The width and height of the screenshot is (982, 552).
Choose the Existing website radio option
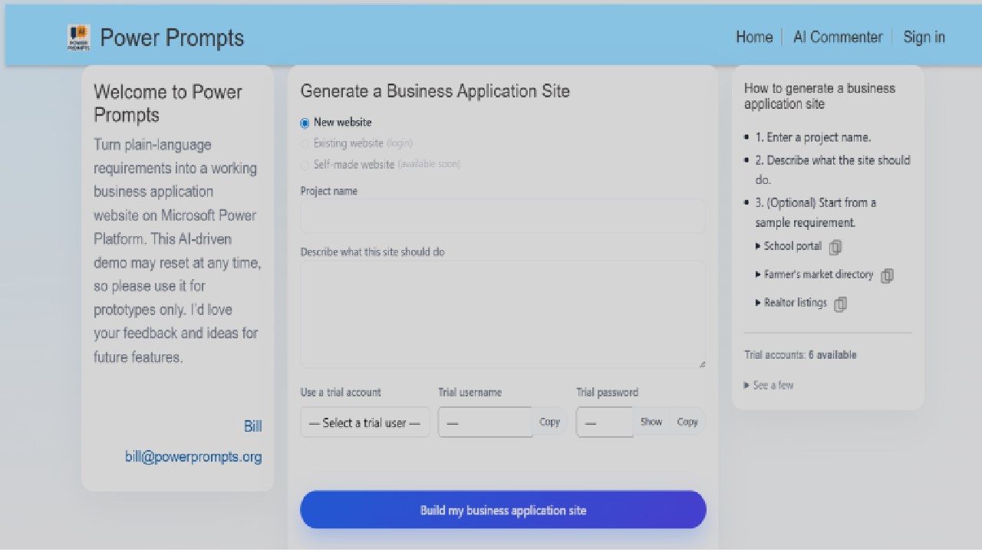(305, 143)
